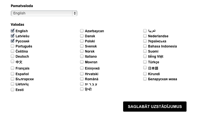Tick the Deutsch checkbox

12,56
